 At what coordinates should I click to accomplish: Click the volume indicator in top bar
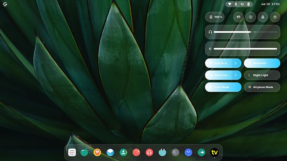(242, 4)
